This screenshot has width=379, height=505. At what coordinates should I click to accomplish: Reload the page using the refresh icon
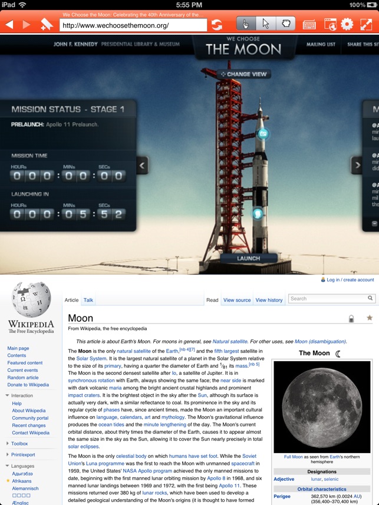tap(217, 25)
